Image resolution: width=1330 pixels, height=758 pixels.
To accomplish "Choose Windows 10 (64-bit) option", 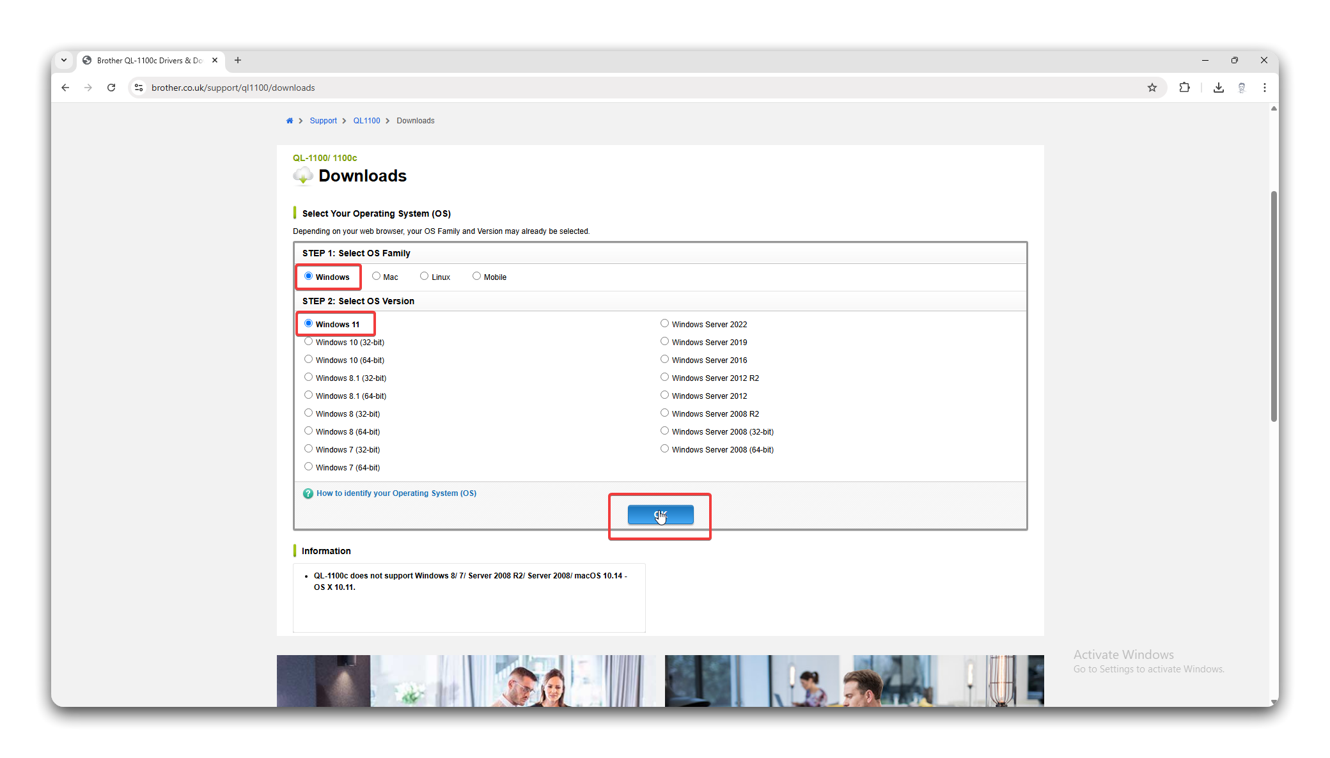I will tap(308, 359).
